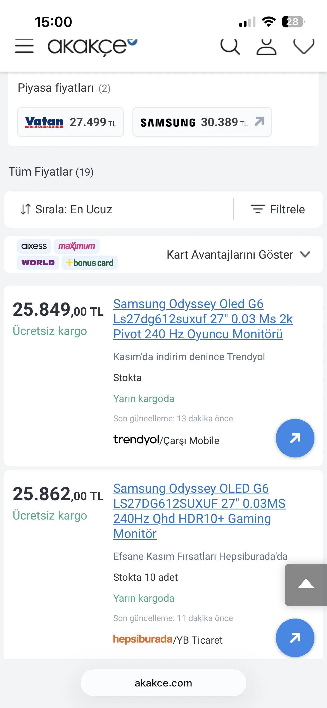
Task: Open the Sırala: En Ucuz sort dropdown
Action: 67,209
